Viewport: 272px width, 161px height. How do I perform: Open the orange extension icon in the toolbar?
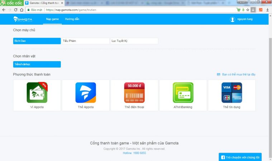tap(261, 10)
